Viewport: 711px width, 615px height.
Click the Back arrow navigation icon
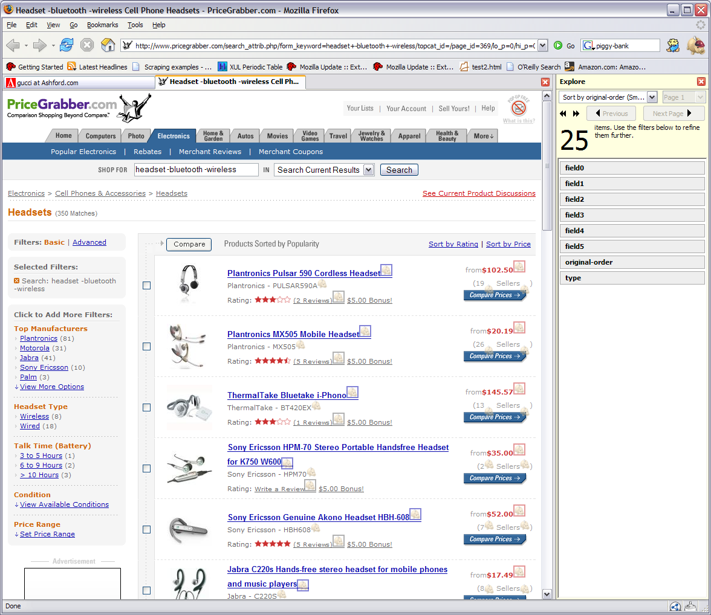coord(13,45)
